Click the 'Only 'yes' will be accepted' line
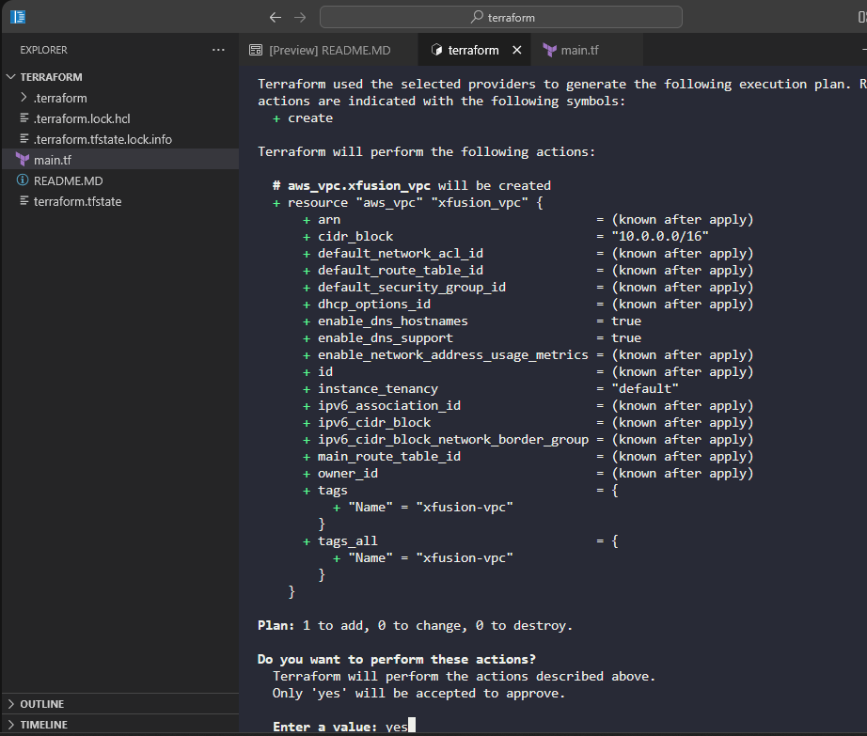Screen dimensions: 867x736 419,694
